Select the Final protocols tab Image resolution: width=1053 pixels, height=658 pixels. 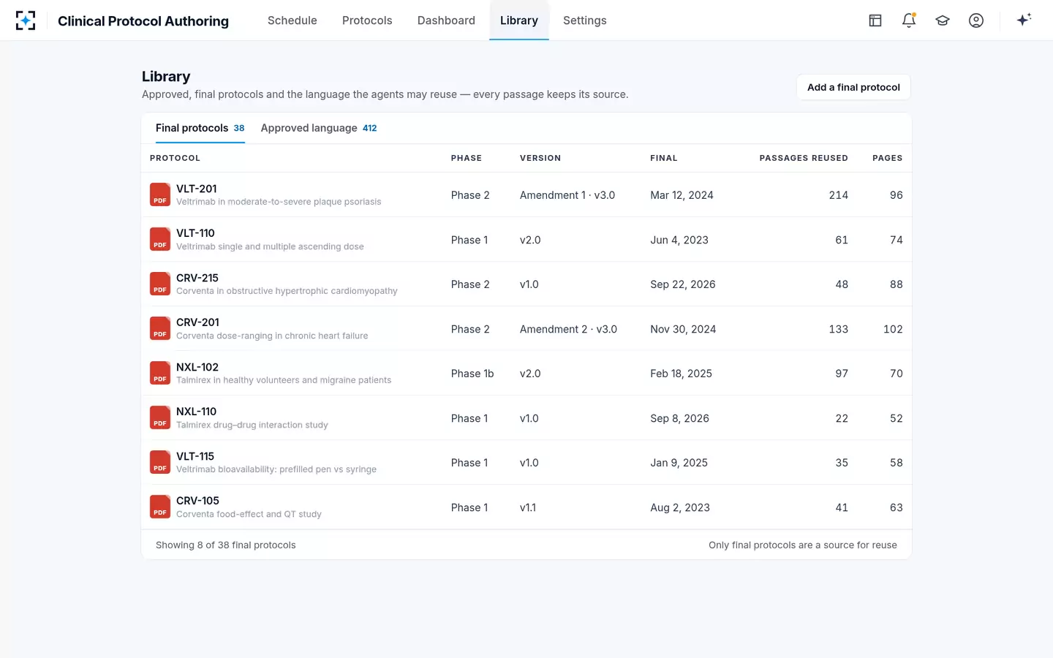tap(200, 128)
